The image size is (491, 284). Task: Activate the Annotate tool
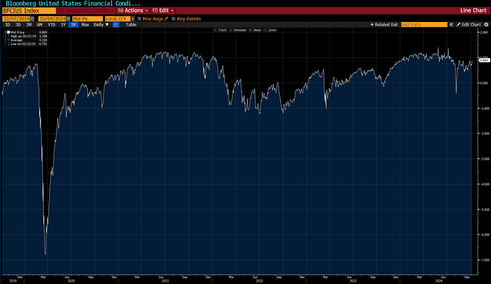pyautogui.click(x=238, y=30)
